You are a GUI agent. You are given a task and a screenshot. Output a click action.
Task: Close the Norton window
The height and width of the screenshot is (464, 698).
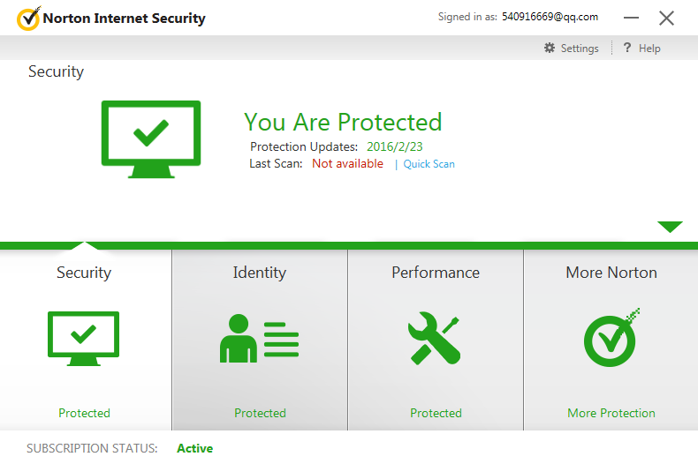point(666,19)
